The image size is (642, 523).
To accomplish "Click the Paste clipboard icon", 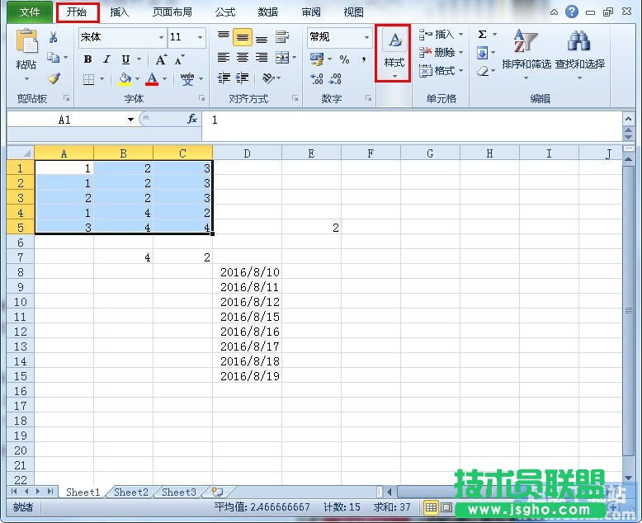I will tap(26, 41).
